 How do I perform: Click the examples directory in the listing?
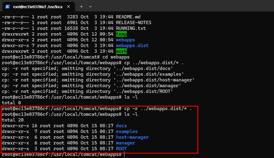[127, 132]
